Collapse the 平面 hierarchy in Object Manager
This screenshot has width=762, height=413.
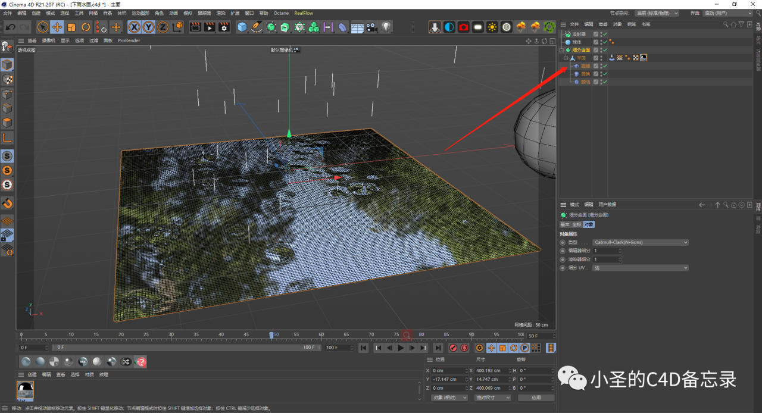[x=566, y=58]
